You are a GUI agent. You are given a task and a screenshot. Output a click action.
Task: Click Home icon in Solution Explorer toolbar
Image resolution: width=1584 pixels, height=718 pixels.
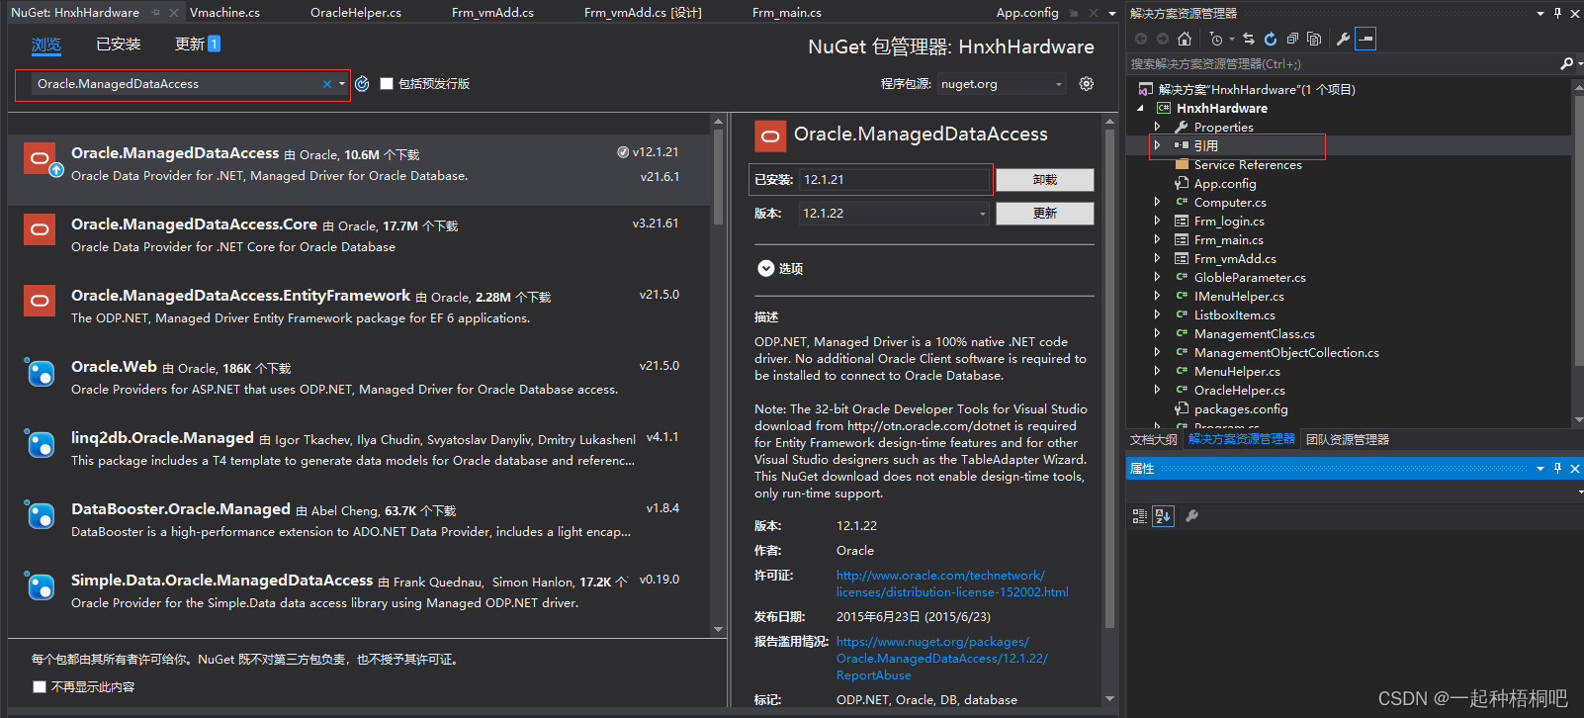click(1185, 39)
